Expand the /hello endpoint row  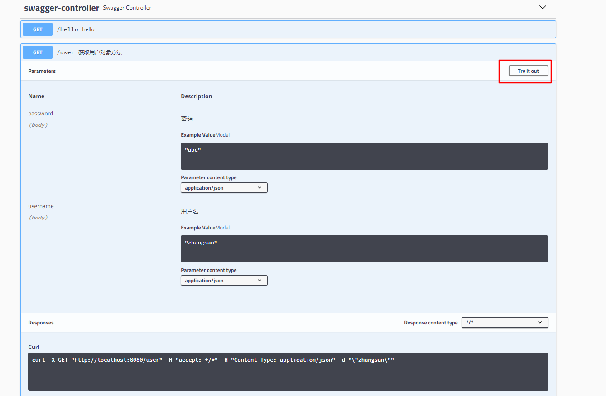tap(288, 29)
